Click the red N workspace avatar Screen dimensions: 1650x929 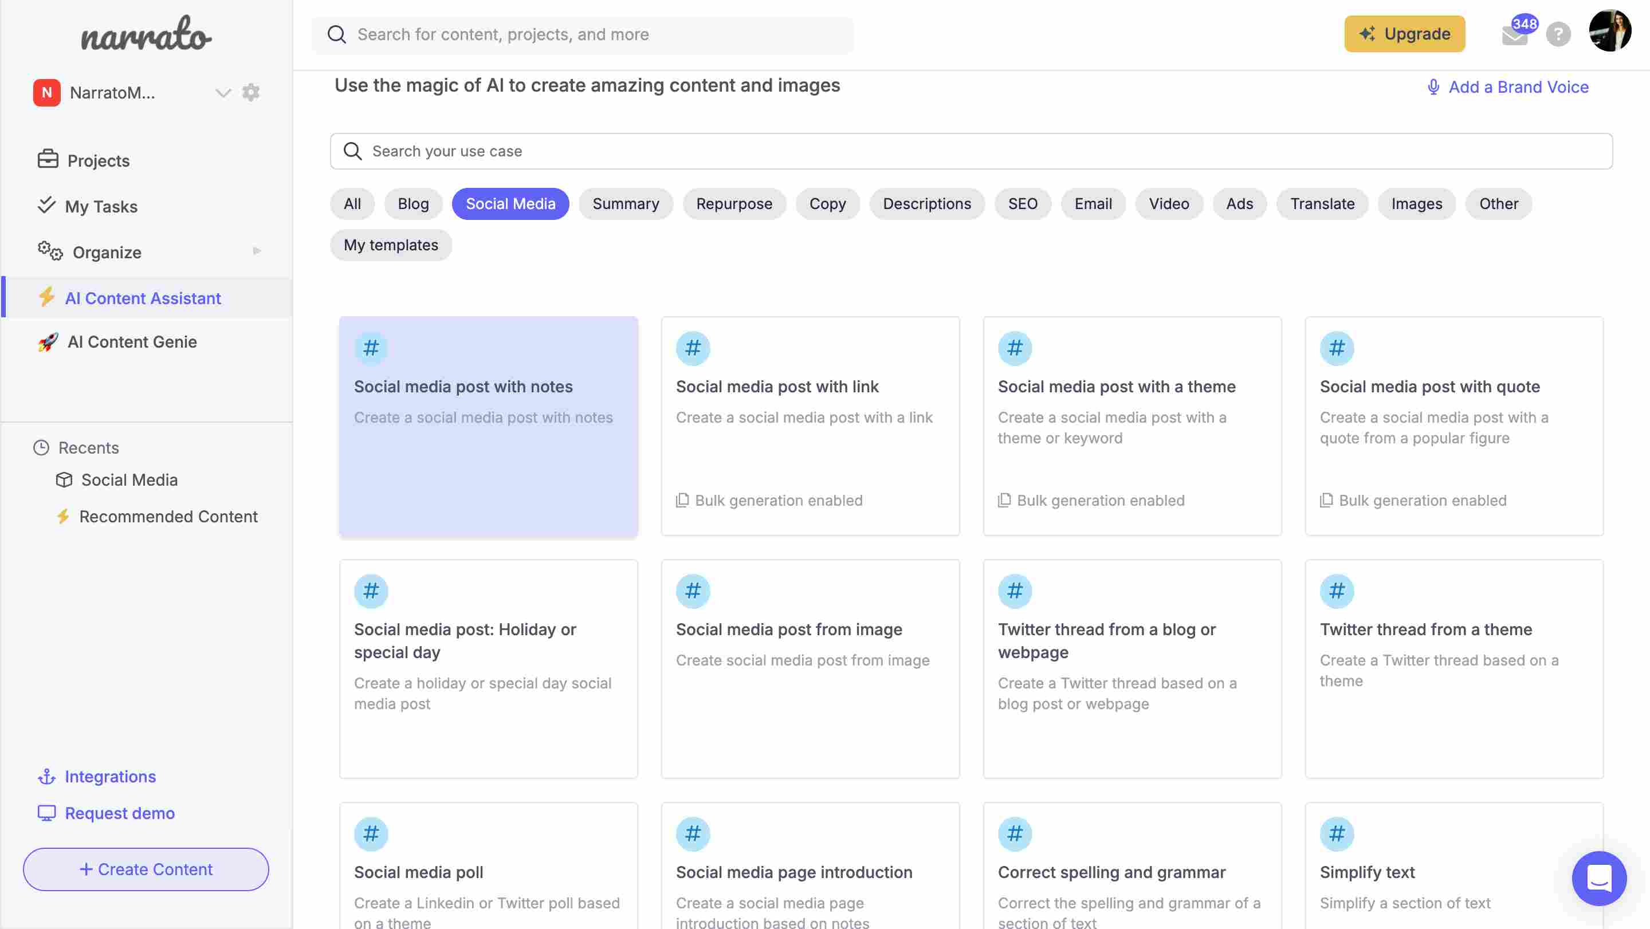47,92
